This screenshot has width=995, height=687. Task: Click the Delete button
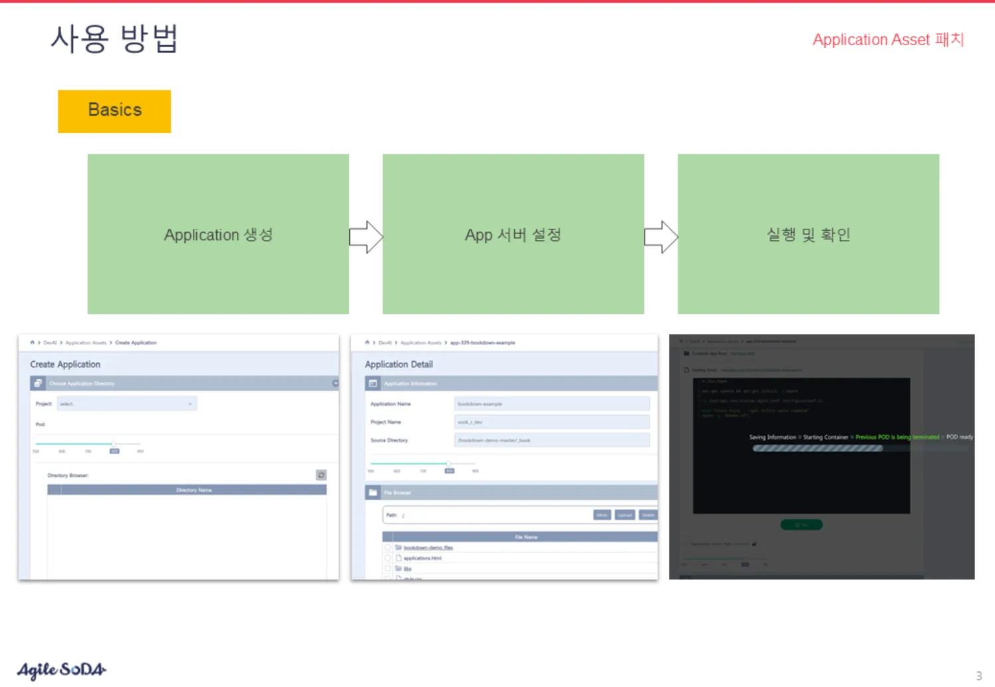click(x=648, y=515)
